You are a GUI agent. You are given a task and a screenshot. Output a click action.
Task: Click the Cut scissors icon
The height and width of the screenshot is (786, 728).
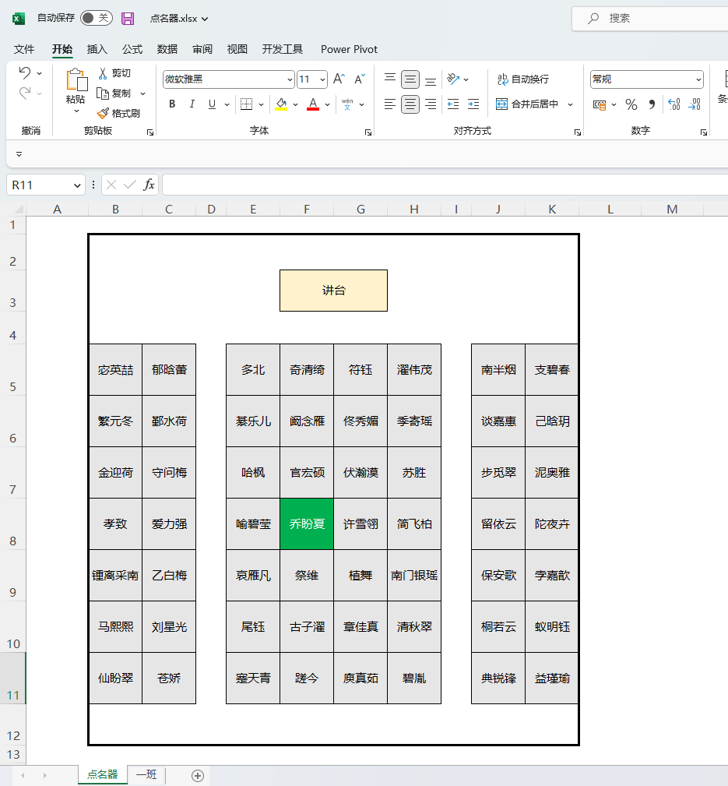[x=103, y=73]
